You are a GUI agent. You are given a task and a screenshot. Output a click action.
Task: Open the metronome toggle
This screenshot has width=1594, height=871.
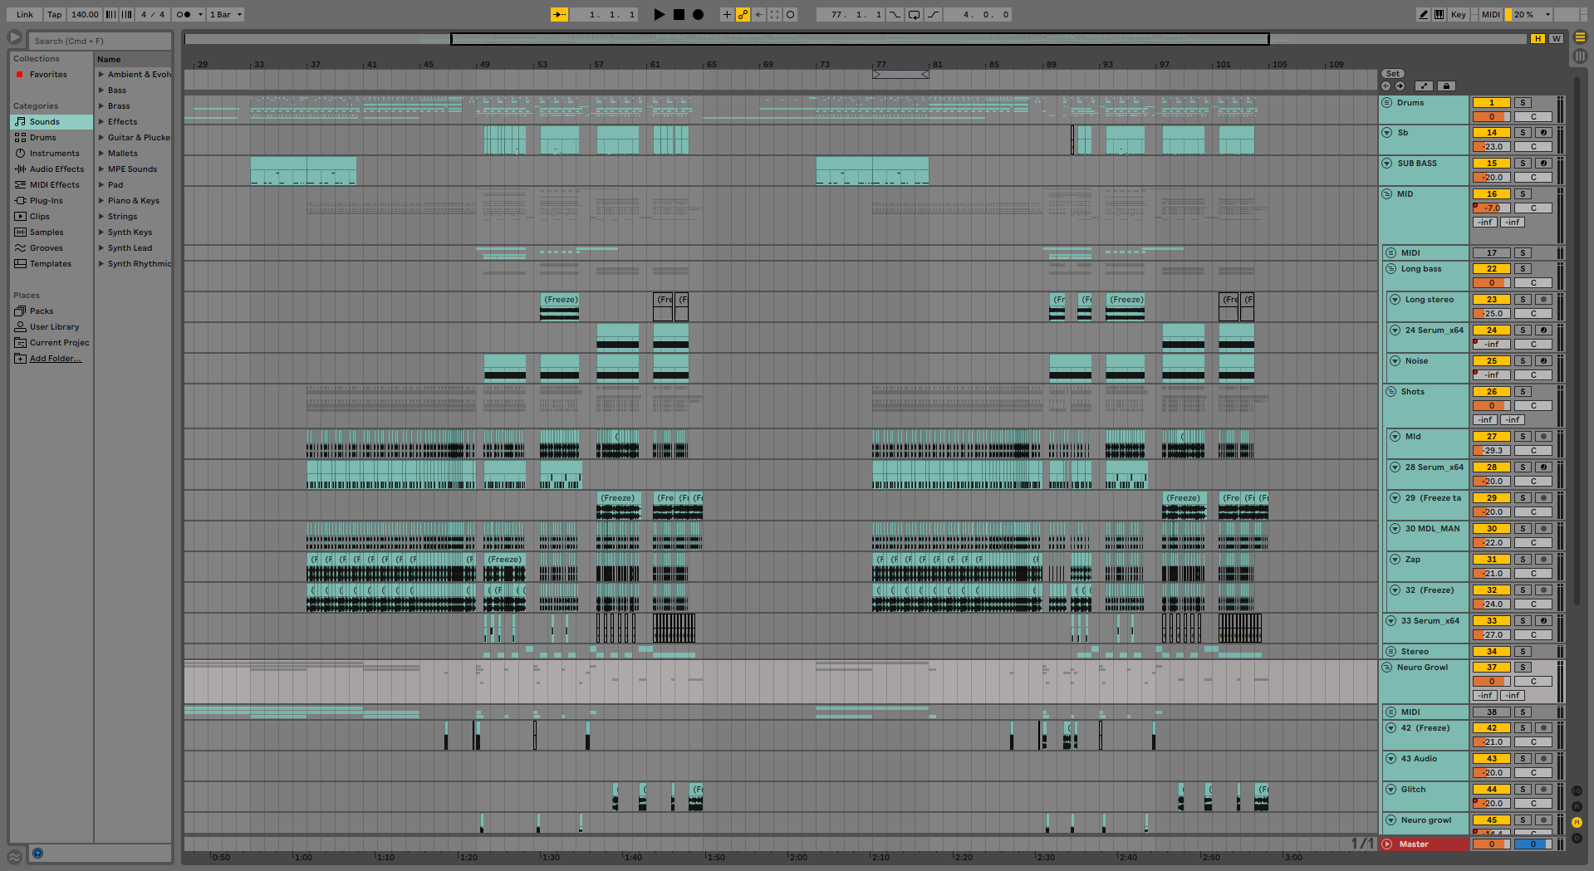(x=184, y=14)
